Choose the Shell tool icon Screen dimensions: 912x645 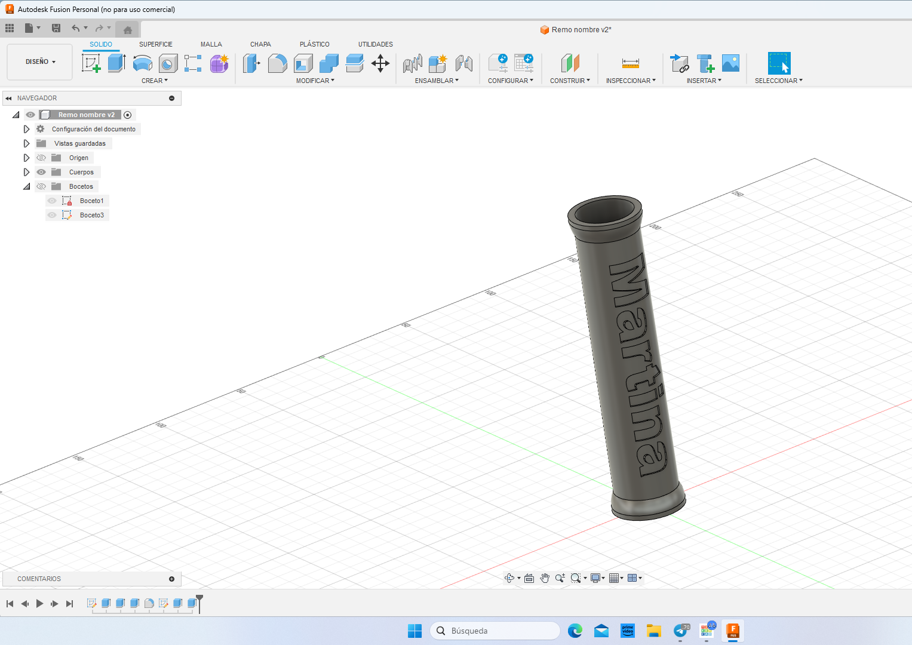(303, 63)
